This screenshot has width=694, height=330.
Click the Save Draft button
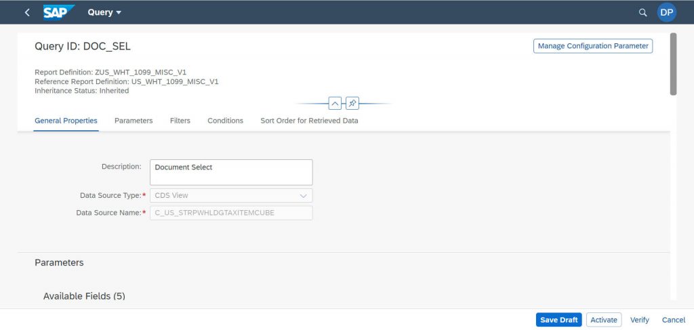(558, 320)
